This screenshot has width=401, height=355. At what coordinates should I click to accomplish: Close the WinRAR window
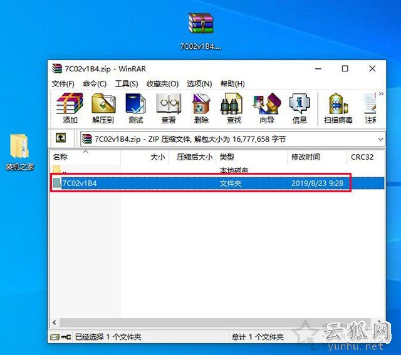pos(372,68)
